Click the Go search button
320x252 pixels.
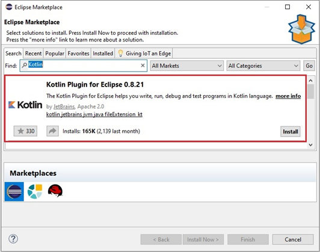click(x=309, y=66)
